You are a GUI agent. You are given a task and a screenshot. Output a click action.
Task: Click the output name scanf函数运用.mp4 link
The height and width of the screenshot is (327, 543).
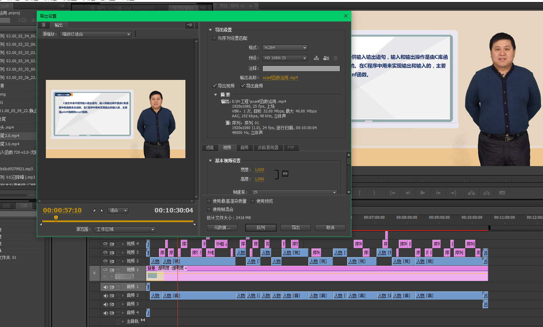click(280, 78)
